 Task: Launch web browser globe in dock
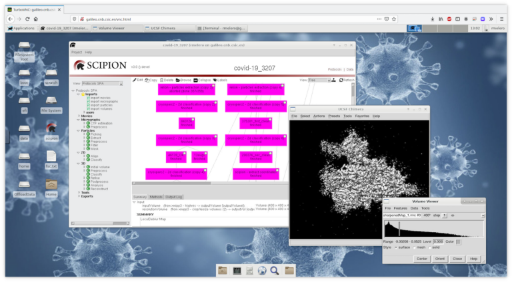262,270
